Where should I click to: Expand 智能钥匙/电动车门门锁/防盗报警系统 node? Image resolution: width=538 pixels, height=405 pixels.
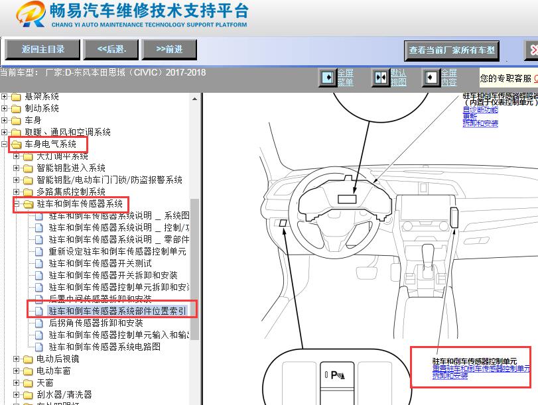click(x=16, y=180)
